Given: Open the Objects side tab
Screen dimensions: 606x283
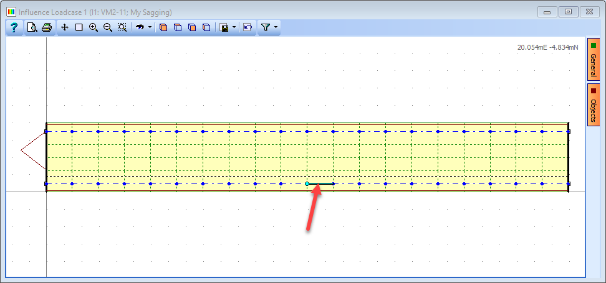Looking at the screenshot, I should 594,104.
